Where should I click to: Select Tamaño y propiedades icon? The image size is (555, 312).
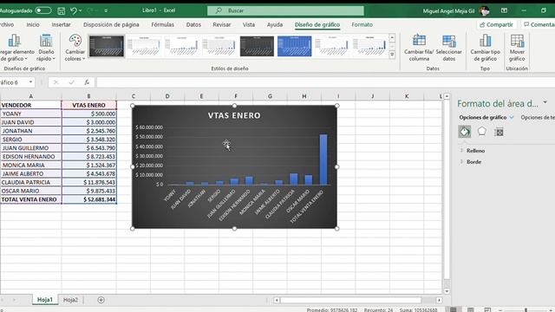pos(499,132)
